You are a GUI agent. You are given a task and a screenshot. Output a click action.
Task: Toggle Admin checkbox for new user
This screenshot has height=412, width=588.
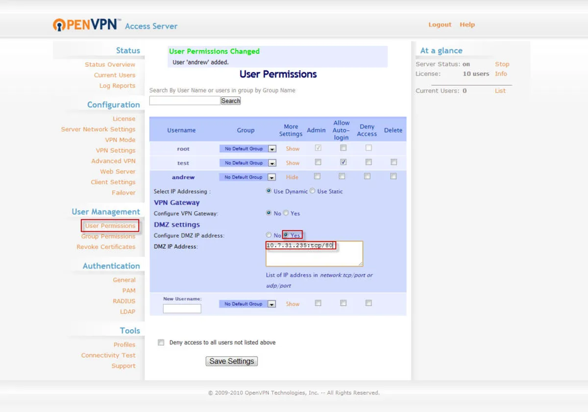click(318, 303)
